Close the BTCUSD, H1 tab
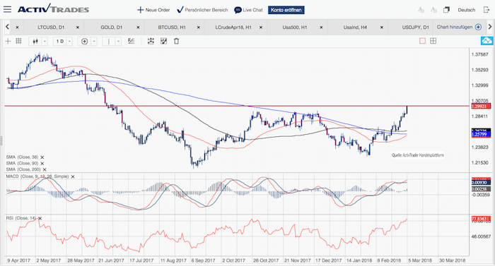The width and height of the screenshot is (495, 266). coord(199,28)
